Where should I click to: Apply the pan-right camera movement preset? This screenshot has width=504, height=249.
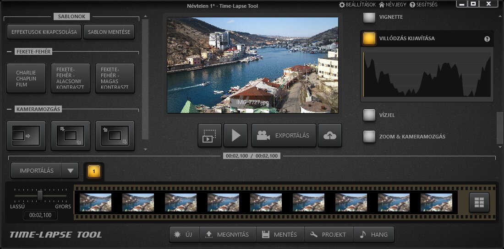(26, 136)
